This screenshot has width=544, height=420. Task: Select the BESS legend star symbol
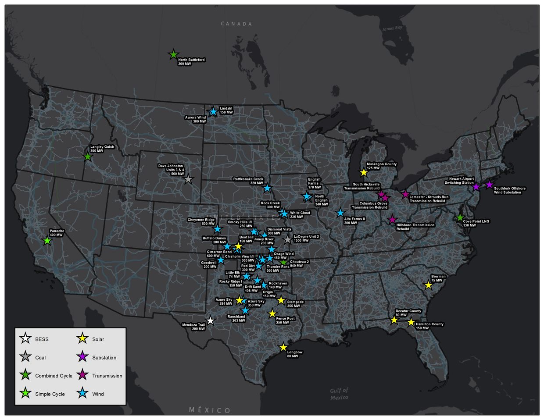(x=25, y=339)
